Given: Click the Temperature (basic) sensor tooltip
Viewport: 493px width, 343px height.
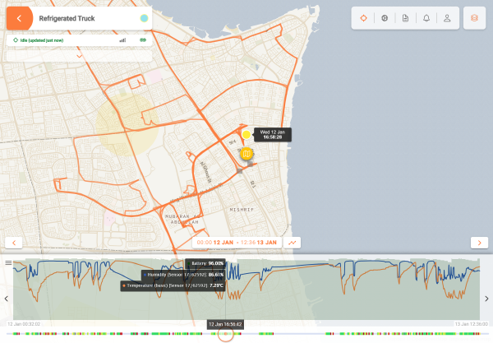Looking at the screenshot, I should coord(173,285).
